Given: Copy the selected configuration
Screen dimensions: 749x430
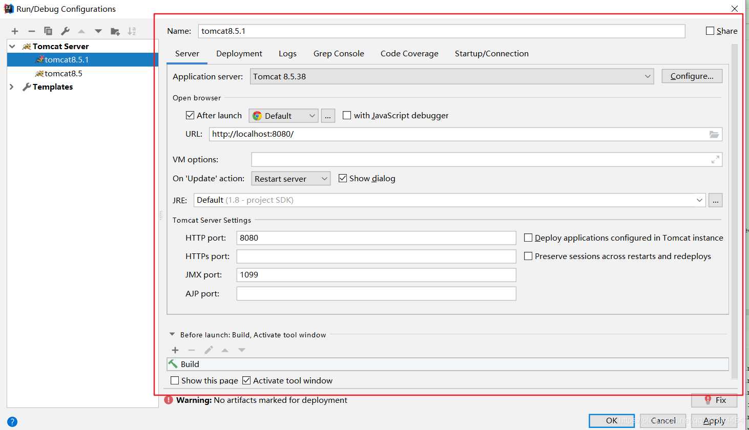Looking at the screenshot, I should click(48, 31).
